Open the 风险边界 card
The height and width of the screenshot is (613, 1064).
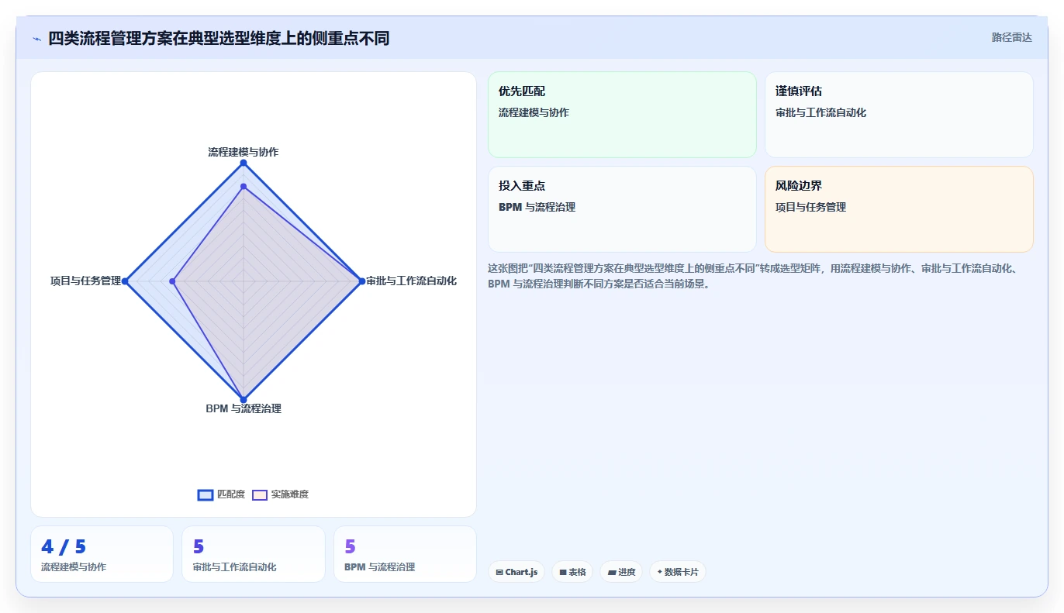pos(899,209)
